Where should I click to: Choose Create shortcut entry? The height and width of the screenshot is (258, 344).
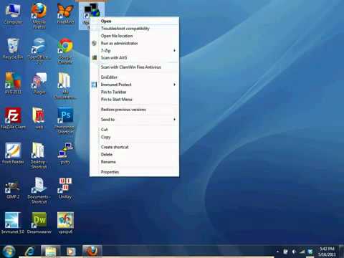[x=134, y=147]
